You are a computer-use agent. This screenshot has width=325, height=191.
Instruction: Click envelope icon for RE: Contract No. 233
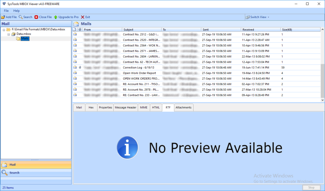pyautogui.click(x=75, y=95)
